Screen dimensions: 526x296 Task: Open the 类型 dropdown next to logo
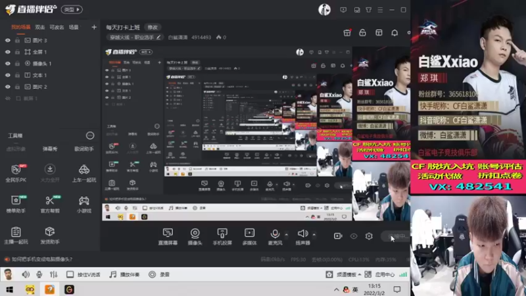point(72,9)
